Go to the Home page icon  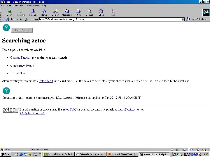pos(44,13)
